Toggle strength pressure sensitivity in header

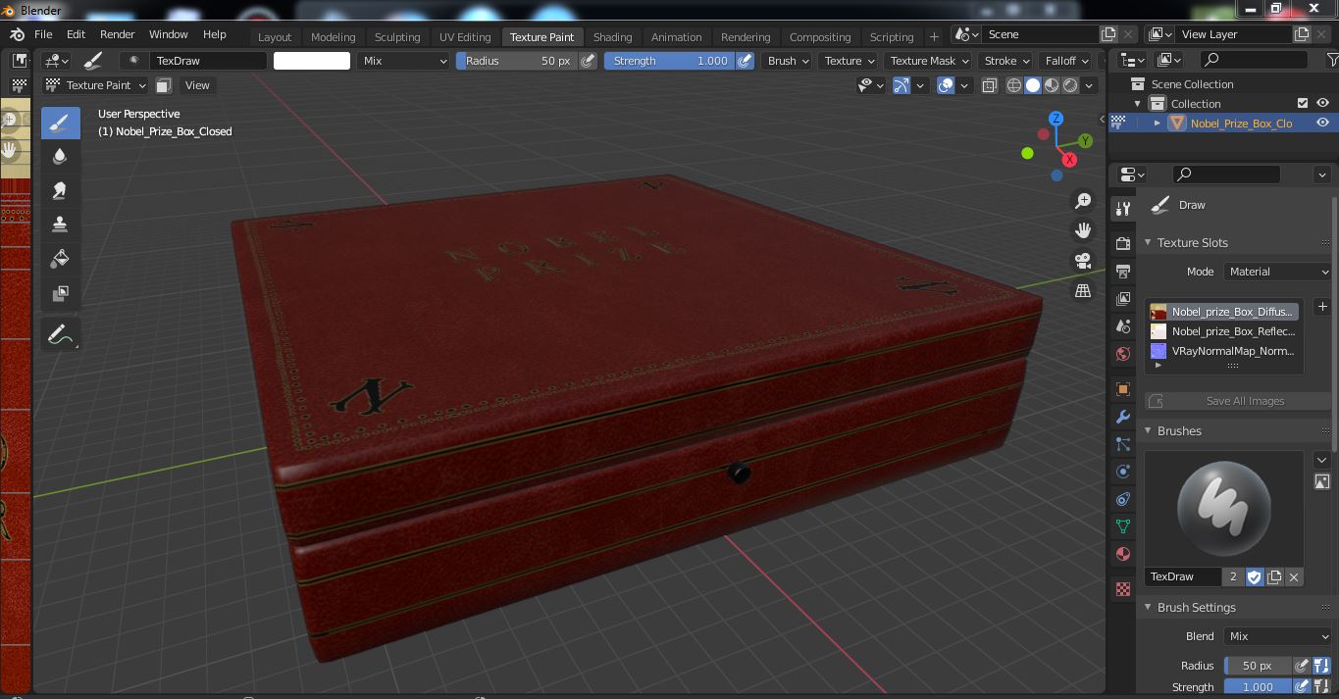click(745, 61)
